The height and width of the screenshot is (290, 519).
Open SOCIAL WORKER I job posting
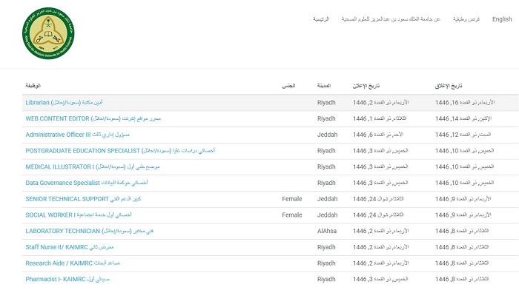79,215
